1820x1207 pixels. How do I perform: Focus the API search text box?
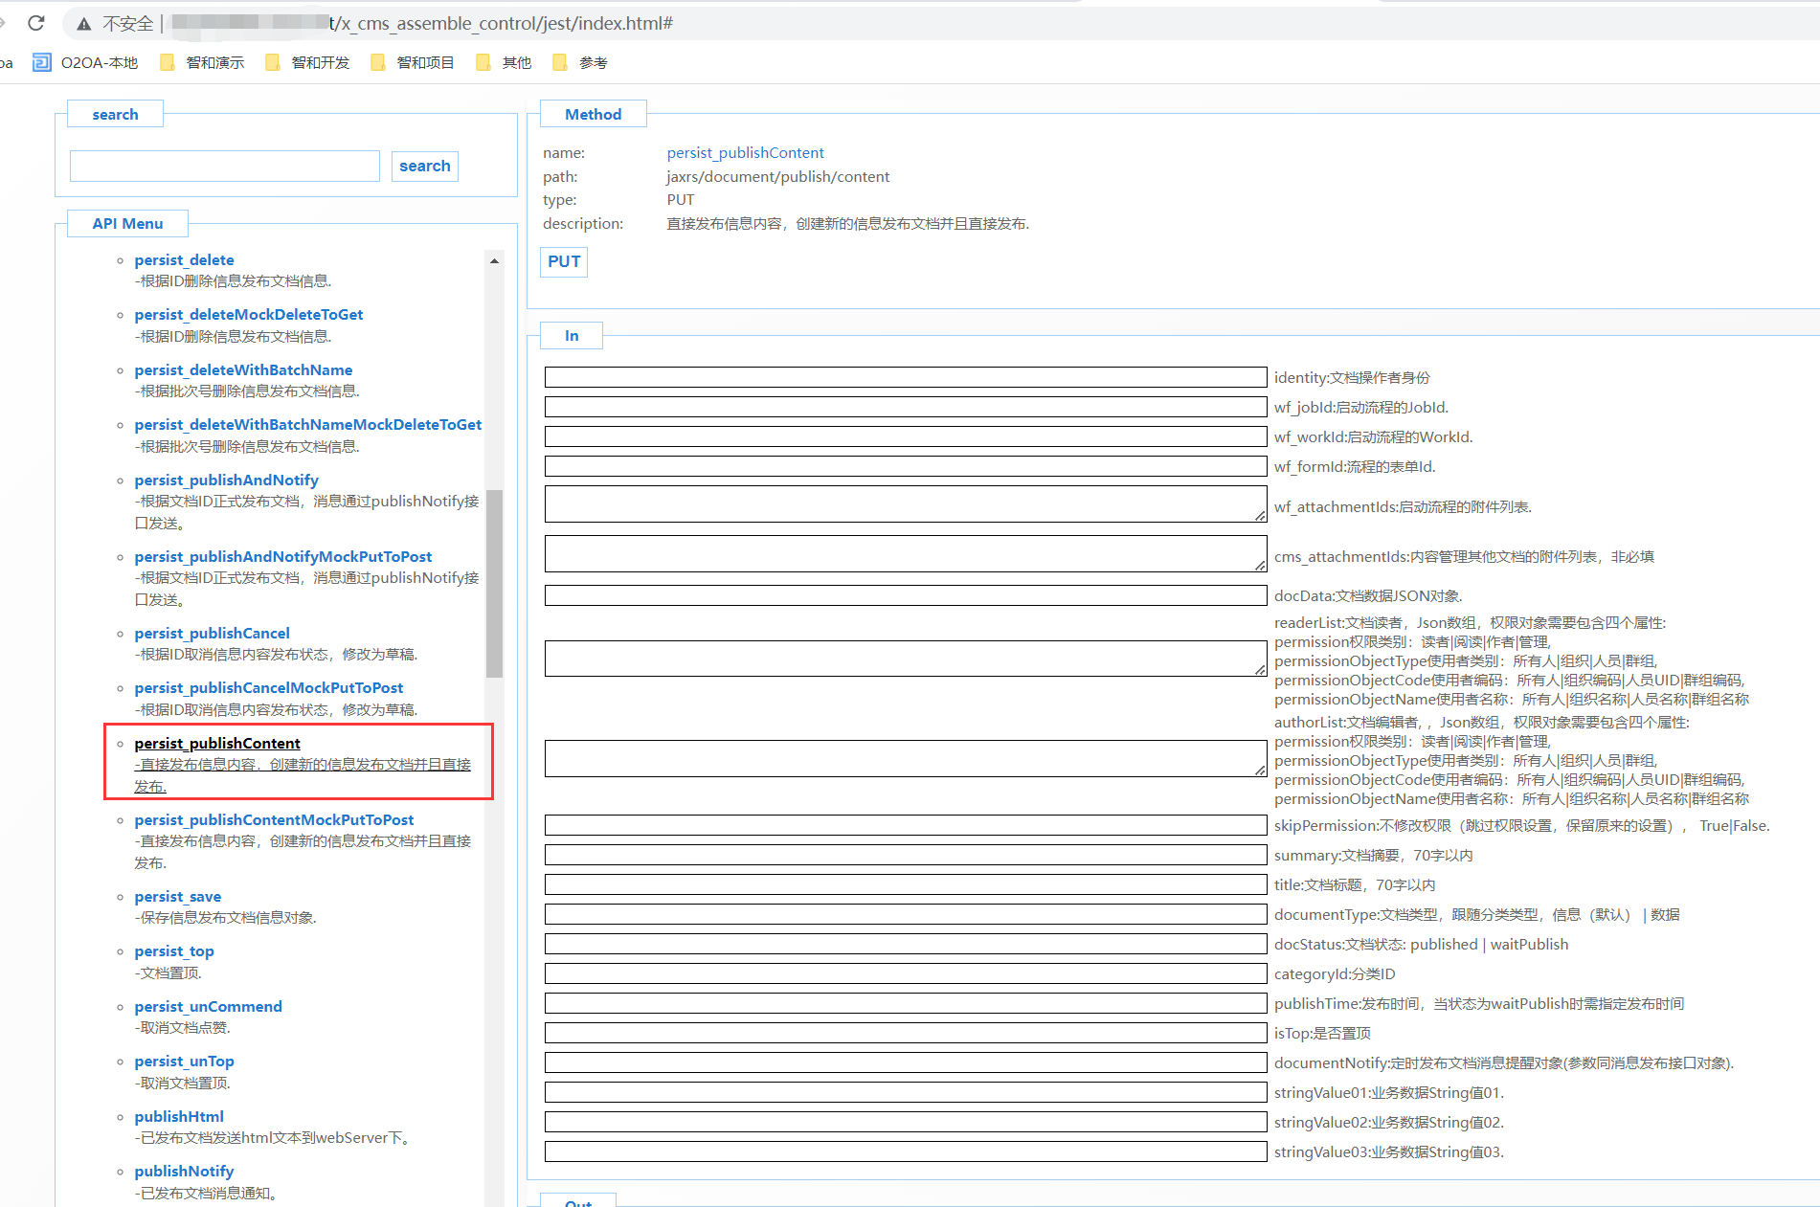coord(225,166)
